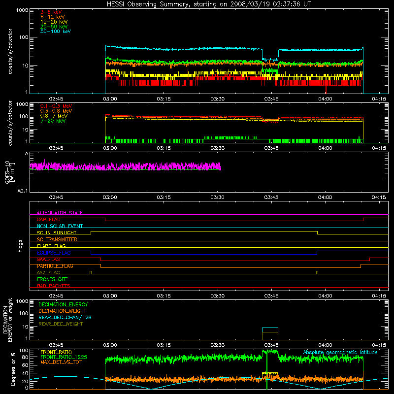Click the REAR_DEC_WEIGHT legend label
The width and height of the screenshot is (394, 394).
(x=61, y=324)
